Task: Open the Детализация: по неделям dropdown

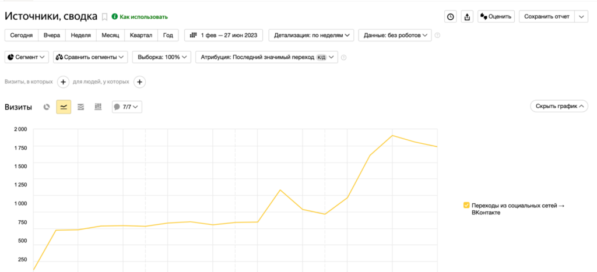Action: coord(314,36)
